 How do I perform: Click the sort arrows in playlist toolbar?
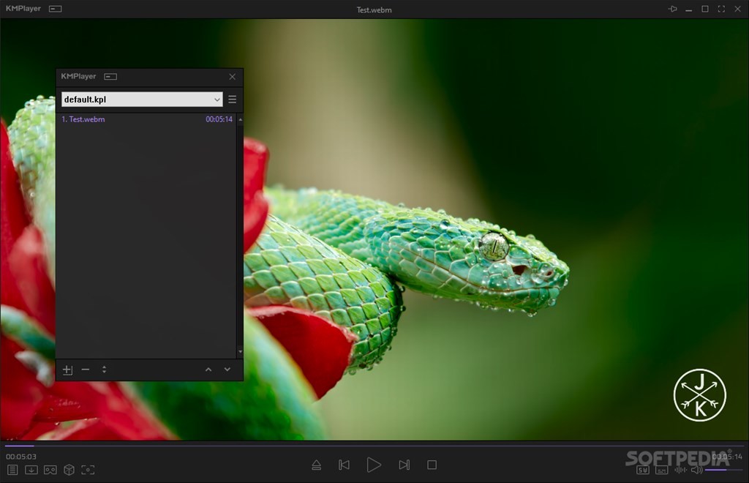point(104,370)
